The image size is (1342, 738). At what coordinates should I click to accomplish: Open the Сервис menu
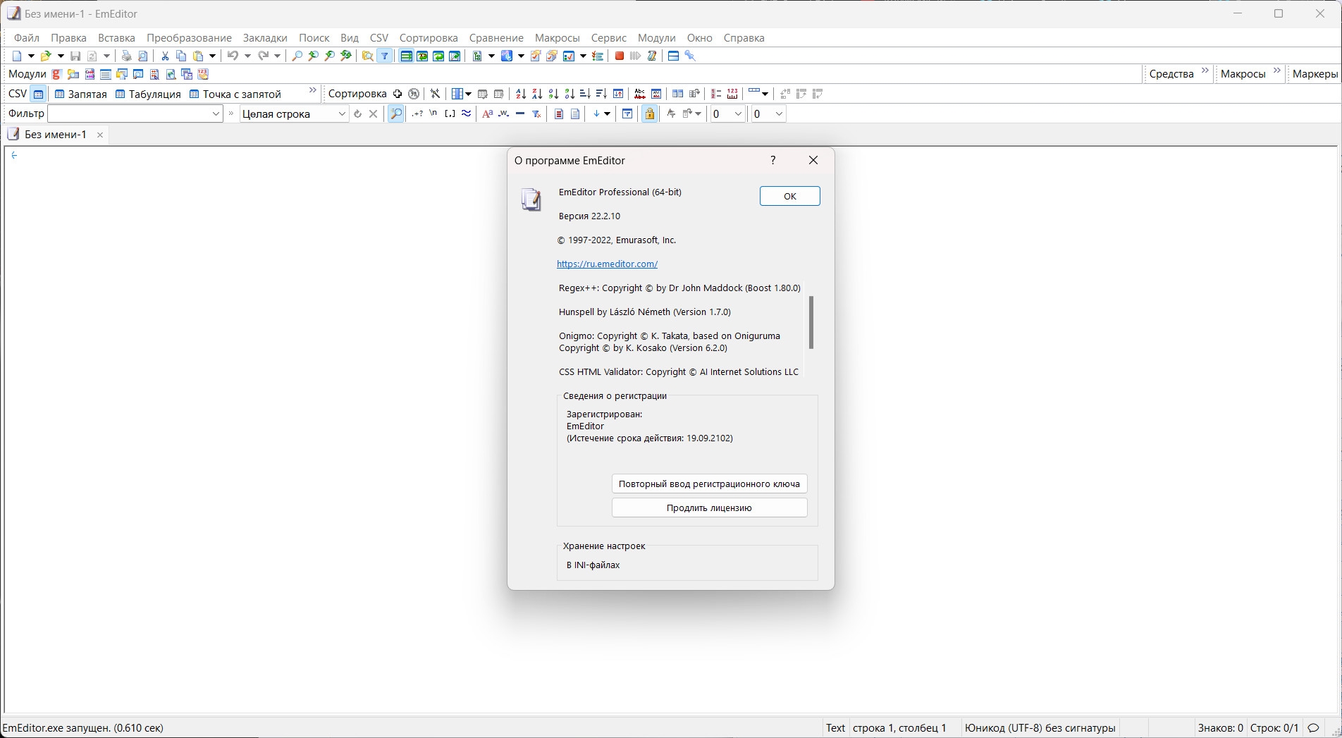[x=608, y=37]
